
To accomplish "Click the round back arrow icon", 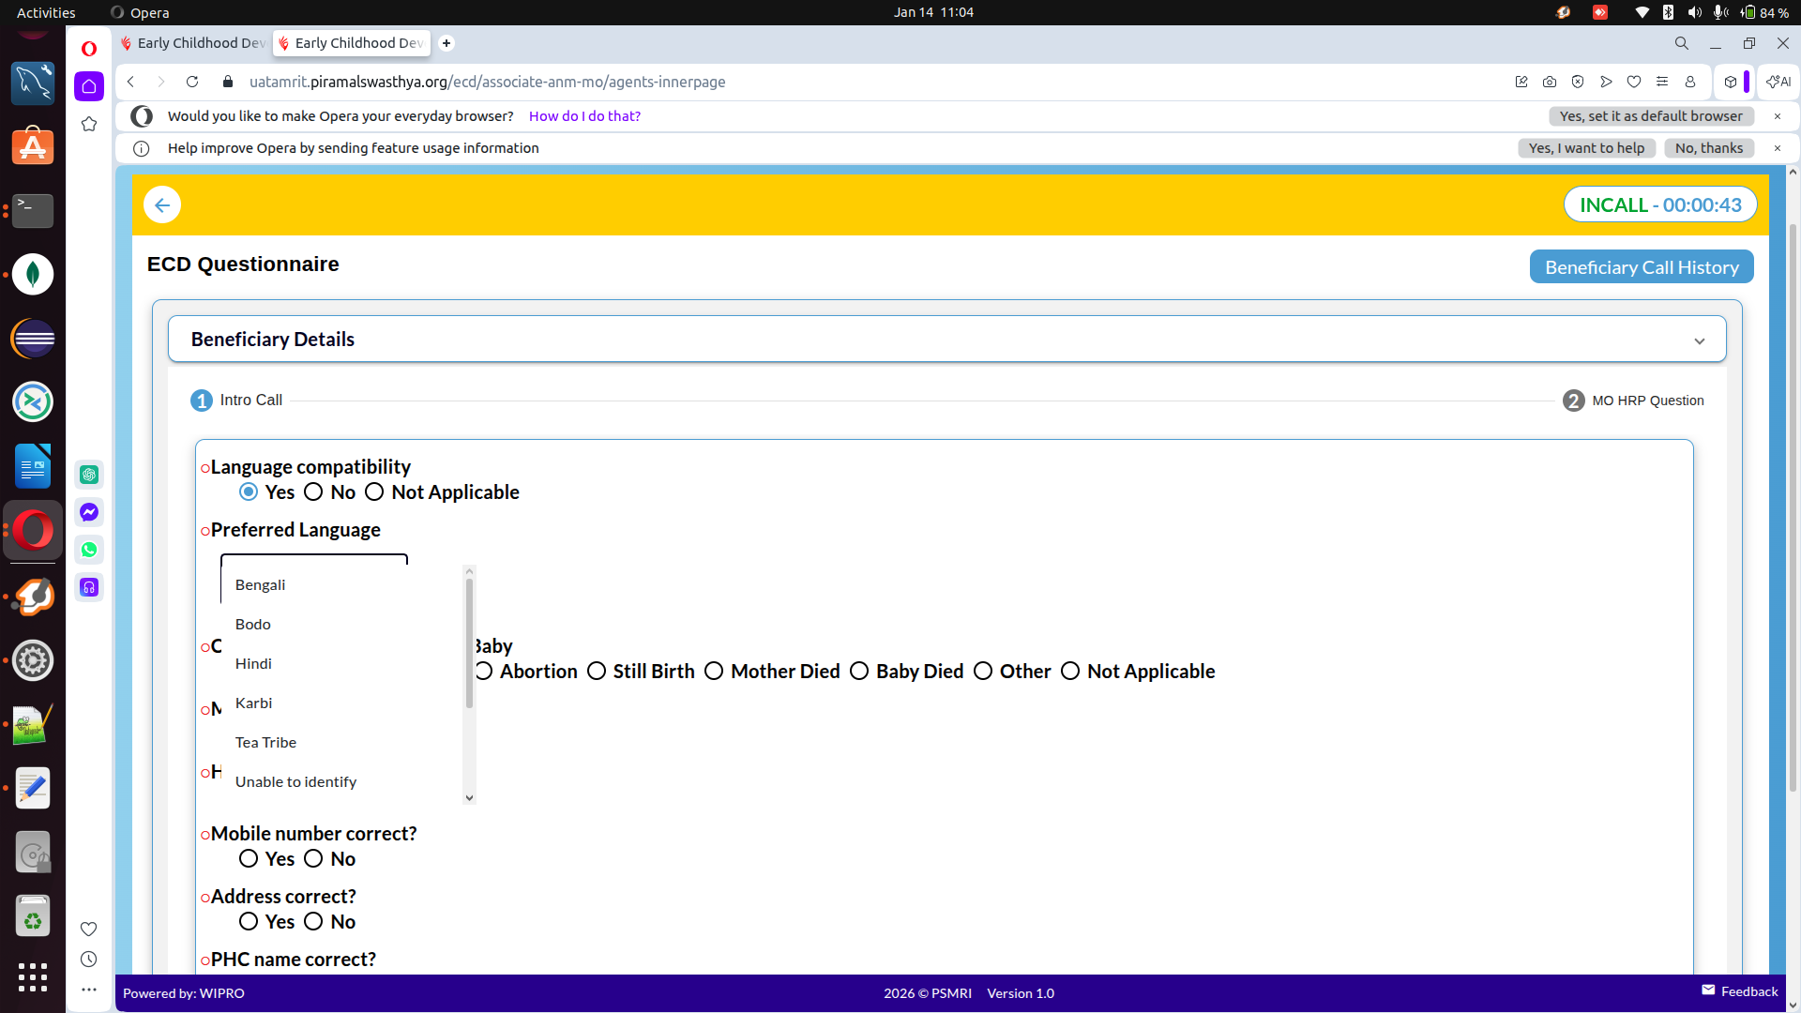I will click(162, 205).
